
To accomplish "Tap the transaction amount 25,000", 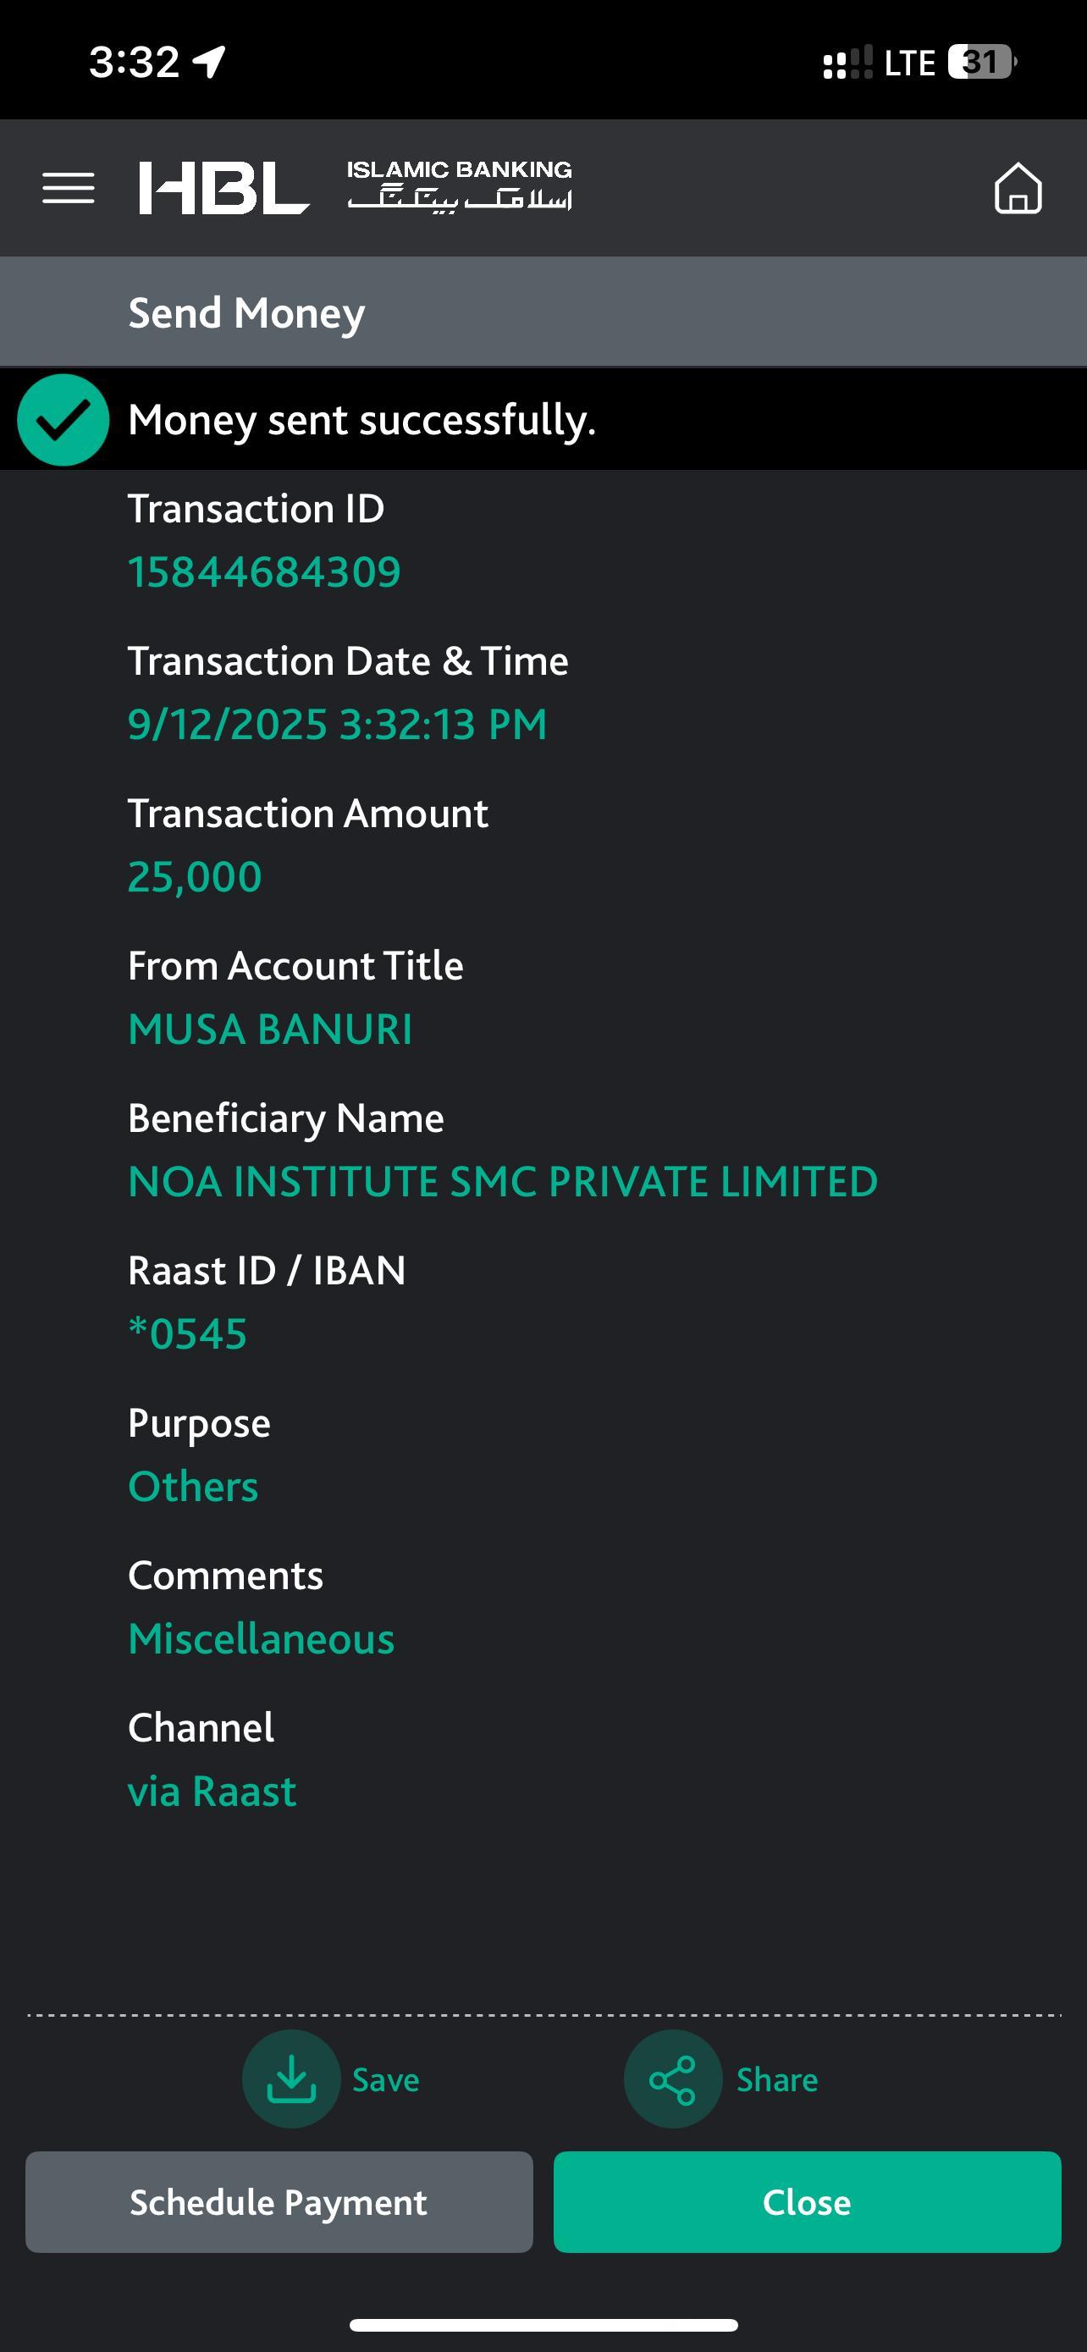I will [195, 876].
